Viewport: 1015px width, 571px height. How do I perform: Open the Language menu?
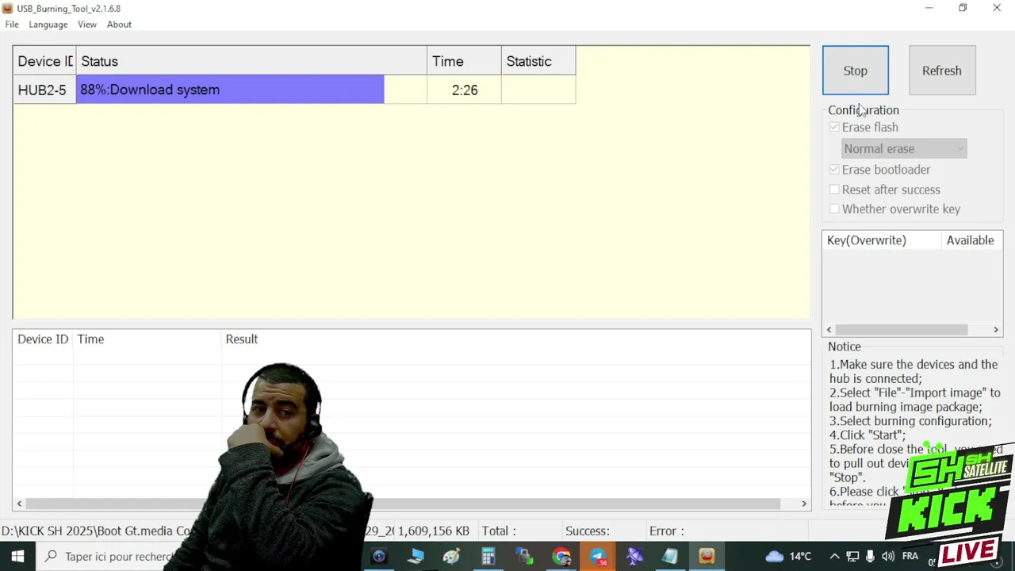48,25
